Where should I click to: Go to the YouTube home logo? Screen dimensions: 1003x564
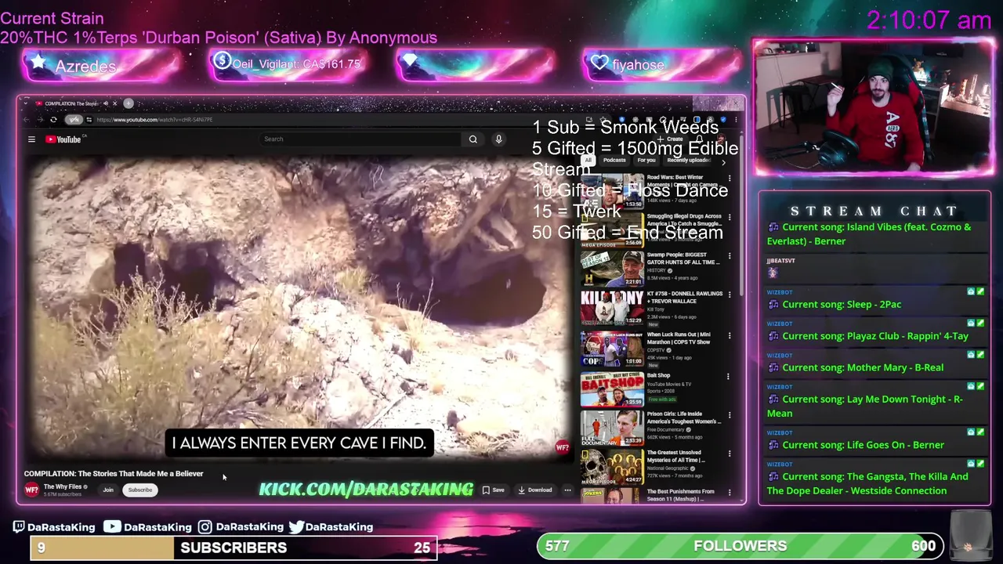pos(63,139)
